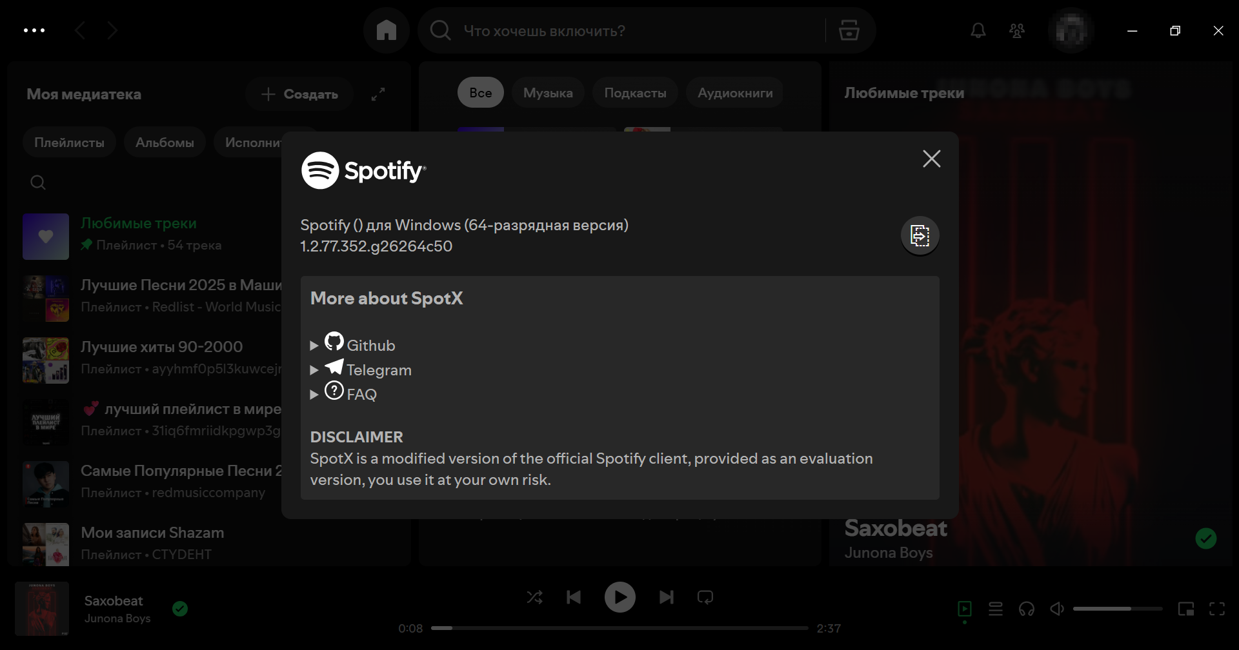The height and width of the screenshot is (650, 1239).
Task: Select the Все filter chip
Action: point(481,93)
